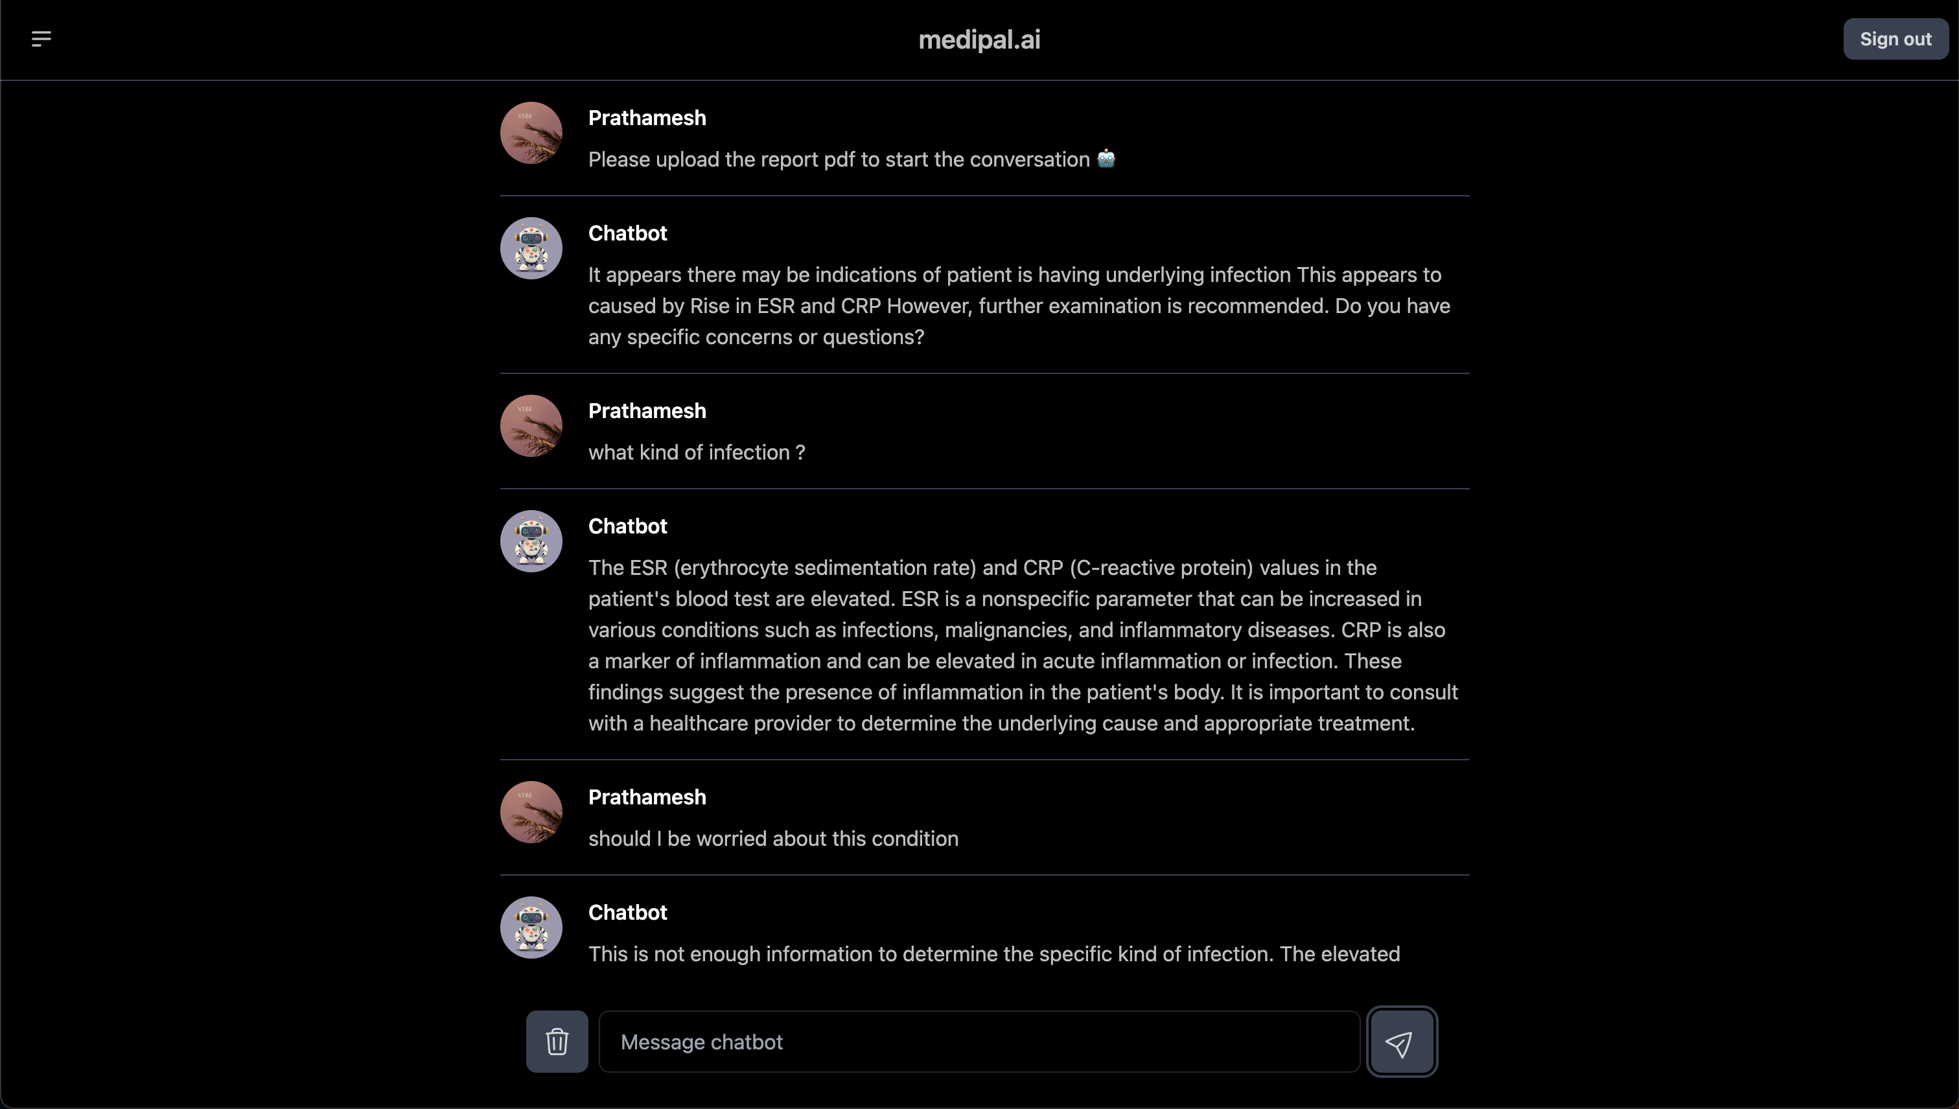Click the send button to submit message
This screenshot has height=1109, width=1959.
(x=1400, y=1040)
